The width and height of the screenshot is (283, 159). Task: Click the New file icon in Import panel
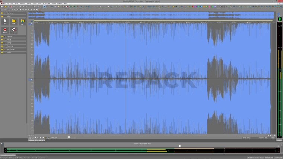[x=5, y=22]
